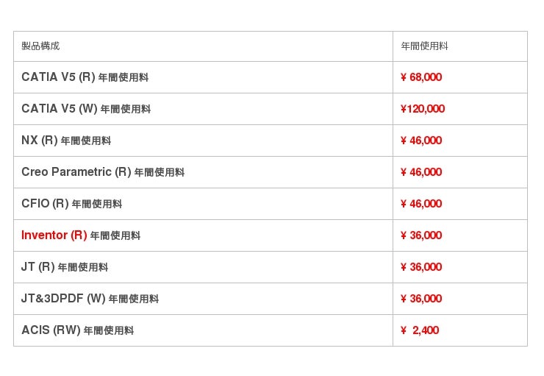Click the ¥ 68,000 price

(421, 77)
